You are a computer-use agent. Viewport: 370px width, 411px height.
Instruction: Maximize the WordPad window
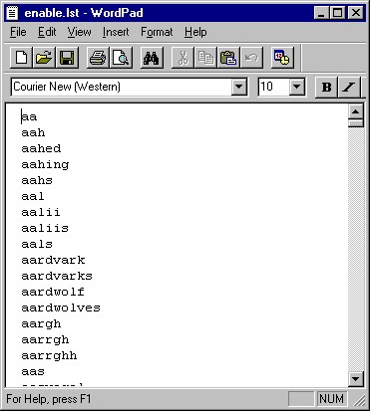click(x=337, y=13)
